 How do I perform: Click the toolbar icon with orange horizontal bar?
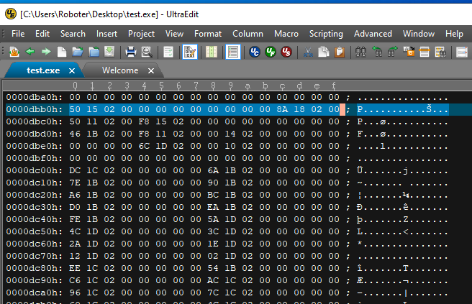click(425, 52)
